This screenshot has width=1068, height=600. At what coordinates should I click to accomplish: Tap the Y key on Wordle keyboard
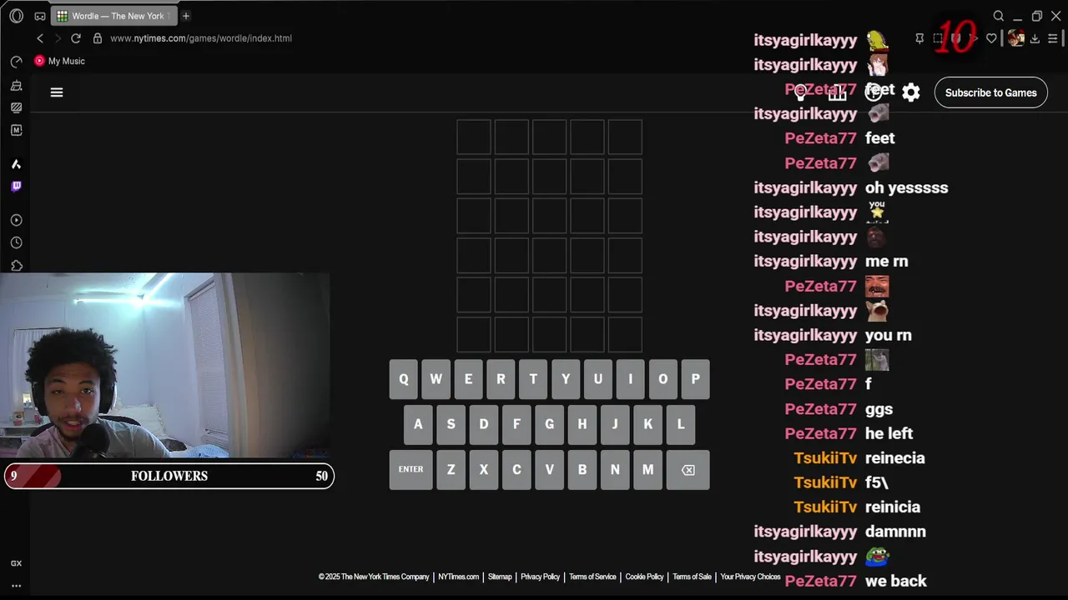click(x=566, y=379)
